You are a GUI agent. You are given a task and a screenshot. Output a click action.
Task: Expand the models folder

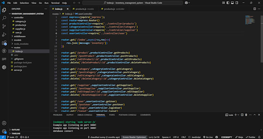[x=17, y=40]
